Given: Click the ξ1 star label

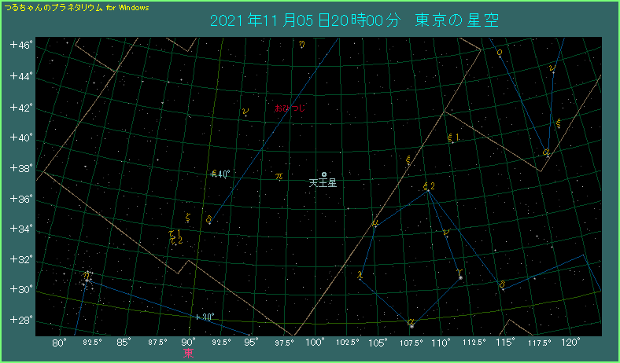Looking at the screenshot, I should 452,137.
